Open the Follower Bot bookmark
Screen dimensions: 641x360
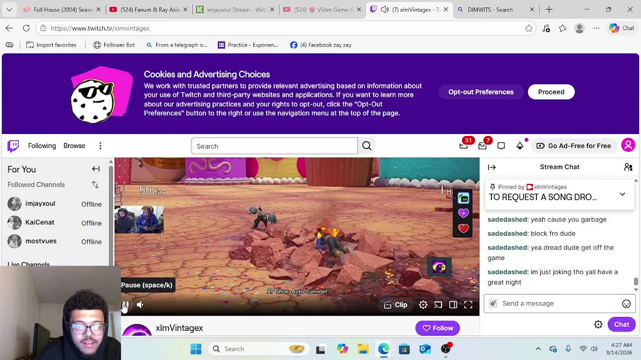114,45
